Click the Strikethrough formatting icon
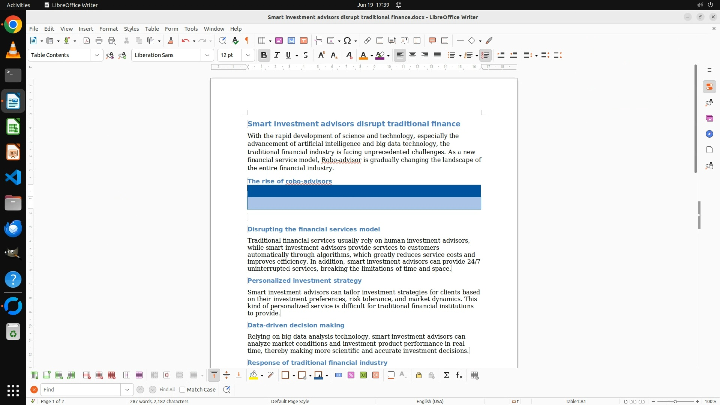The height and width of the screenshot is (405, 720). tap(306, 55)
